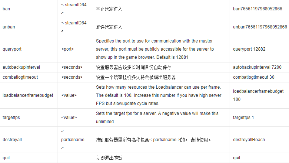This screenshot has width=289, height=163.
Task: Click the autobackupinterval 7200 example
Action: click(x=257, y=67)
